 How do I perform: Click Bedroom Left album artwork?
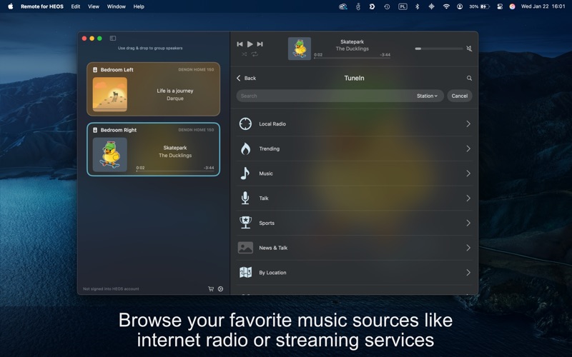(110, 94)
